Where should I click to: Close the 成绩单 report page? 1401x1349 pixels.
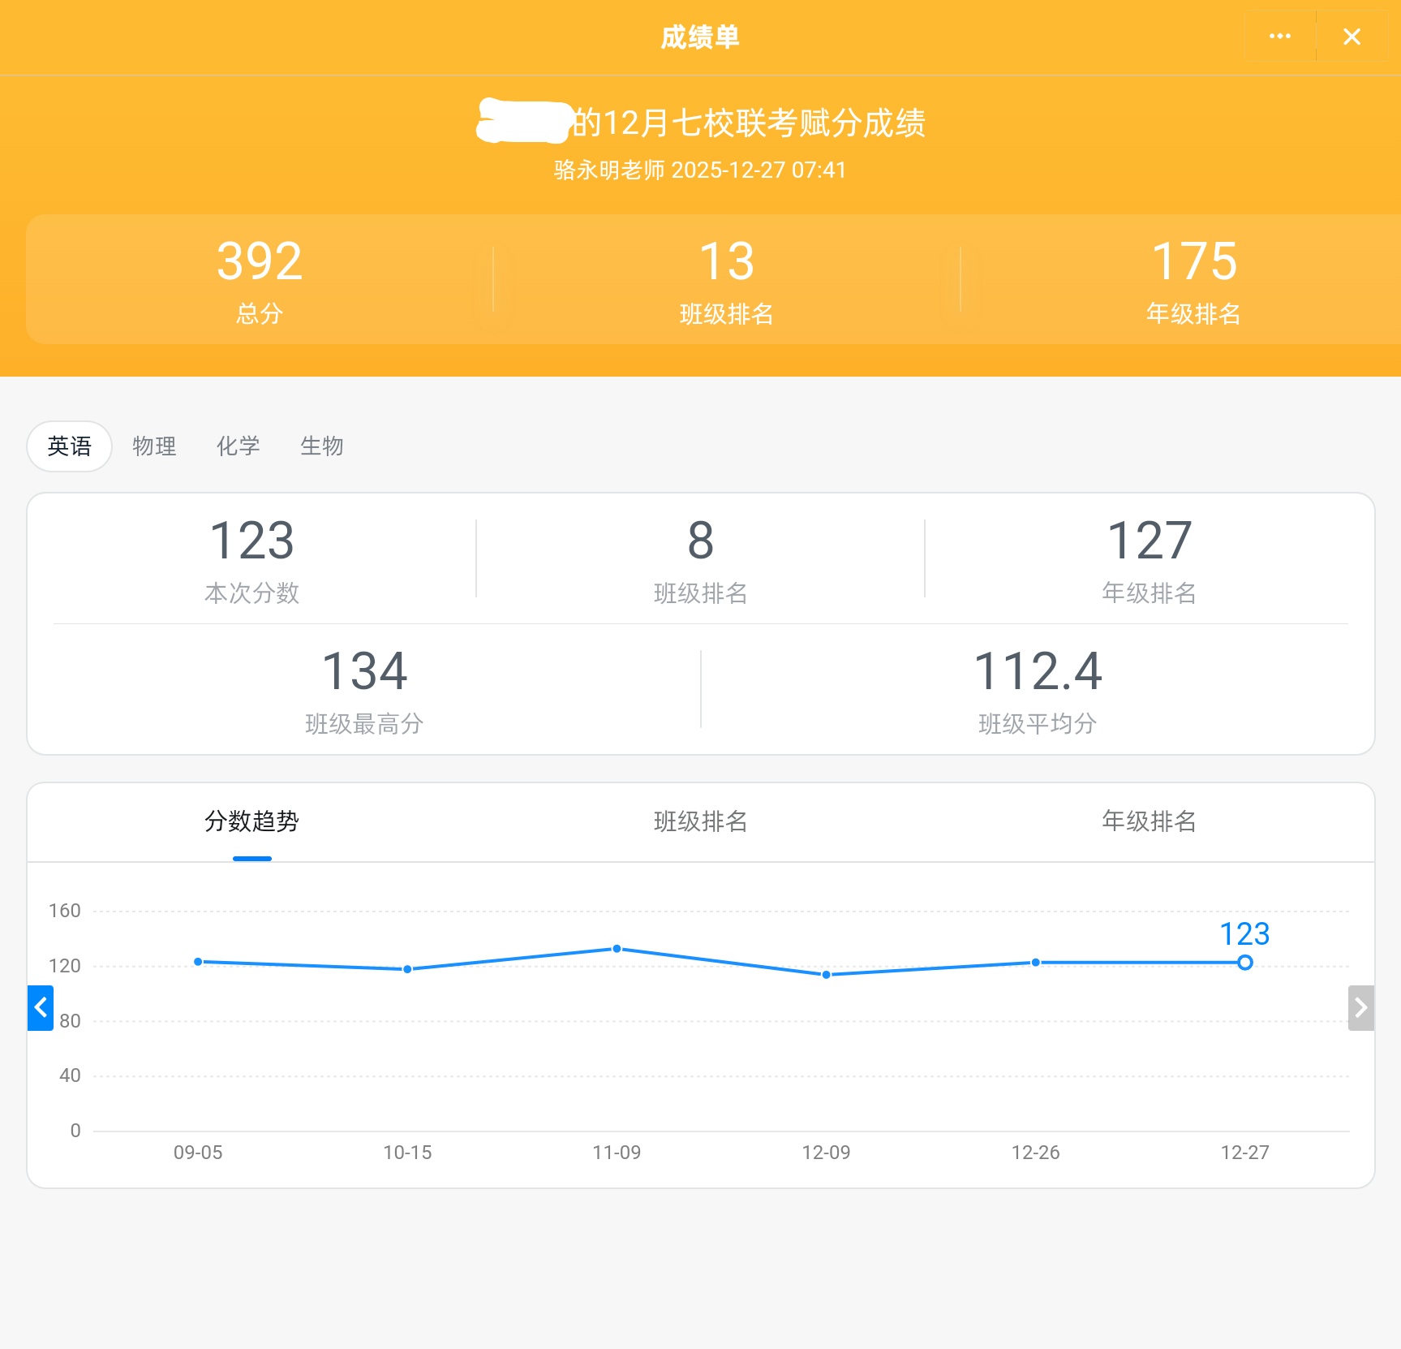pyautogui.click(x=1352, y=37)
